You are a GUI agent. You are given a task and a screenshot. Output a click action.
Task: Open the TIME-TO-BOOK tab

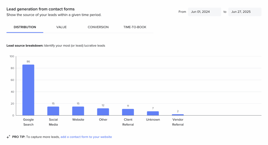click(135, 27)
